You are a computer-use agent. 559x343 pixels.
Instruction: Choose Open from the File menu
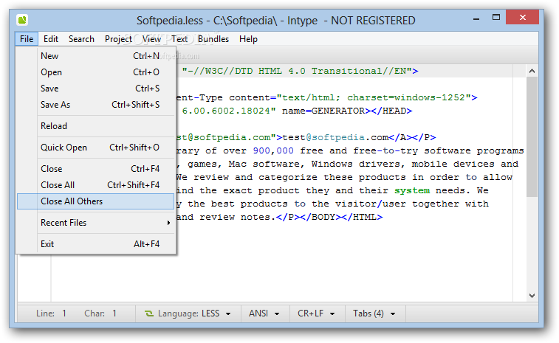95,72
